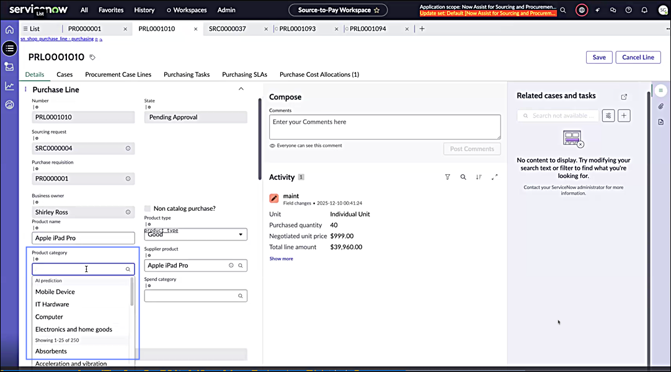Open the Product type dropdown
The width and height of the screenshot is (671, 372).
tap(195, 234)
